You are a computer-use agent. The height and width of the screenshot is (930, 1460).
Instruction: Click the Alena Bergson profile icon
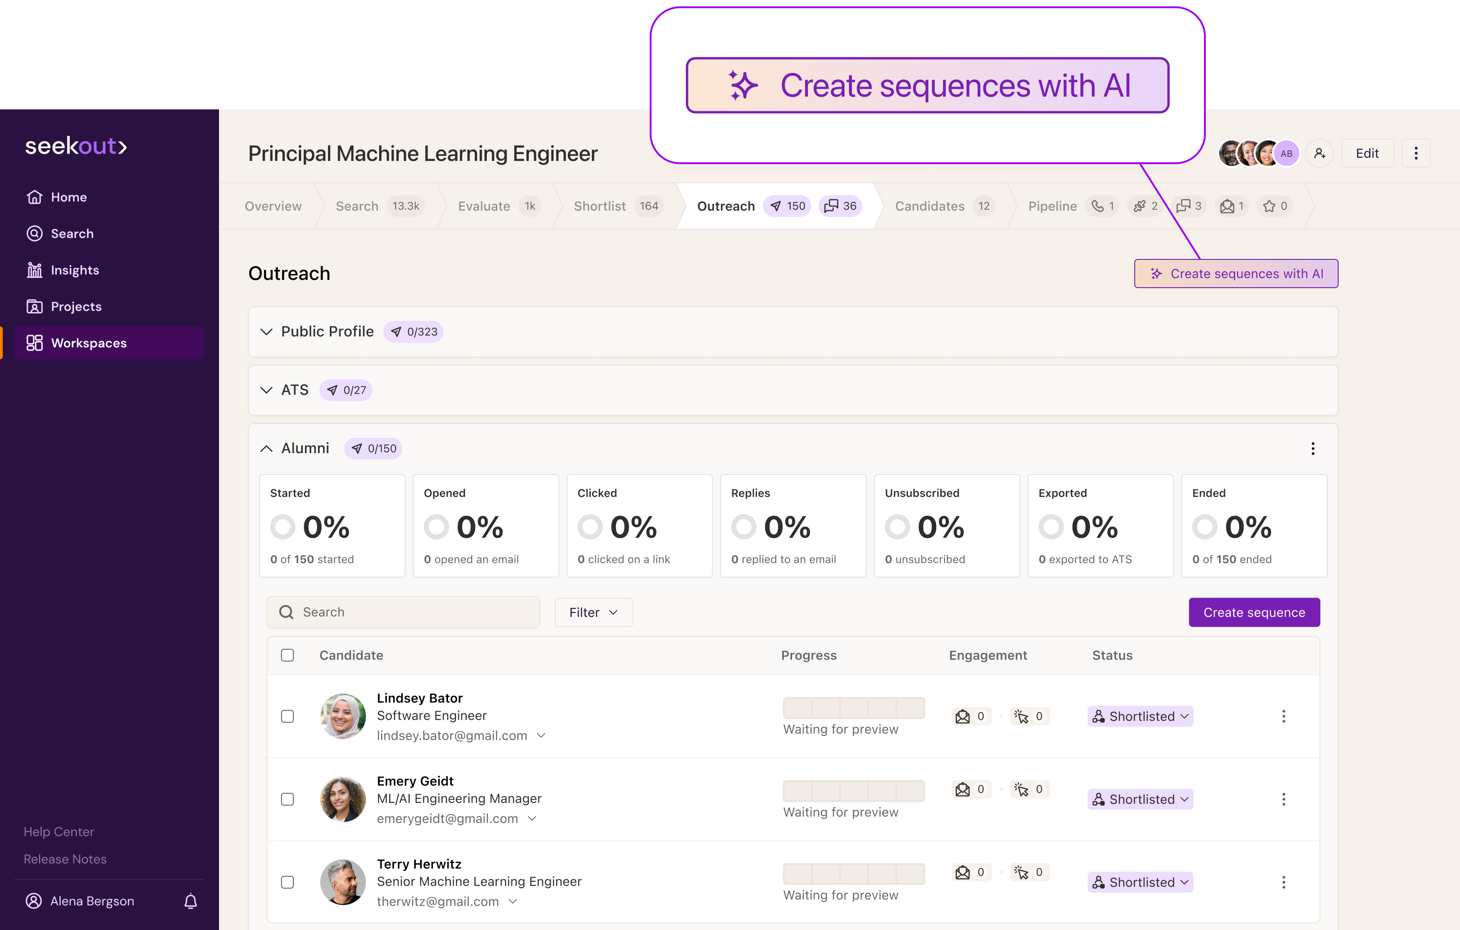(x=34, y=901)
